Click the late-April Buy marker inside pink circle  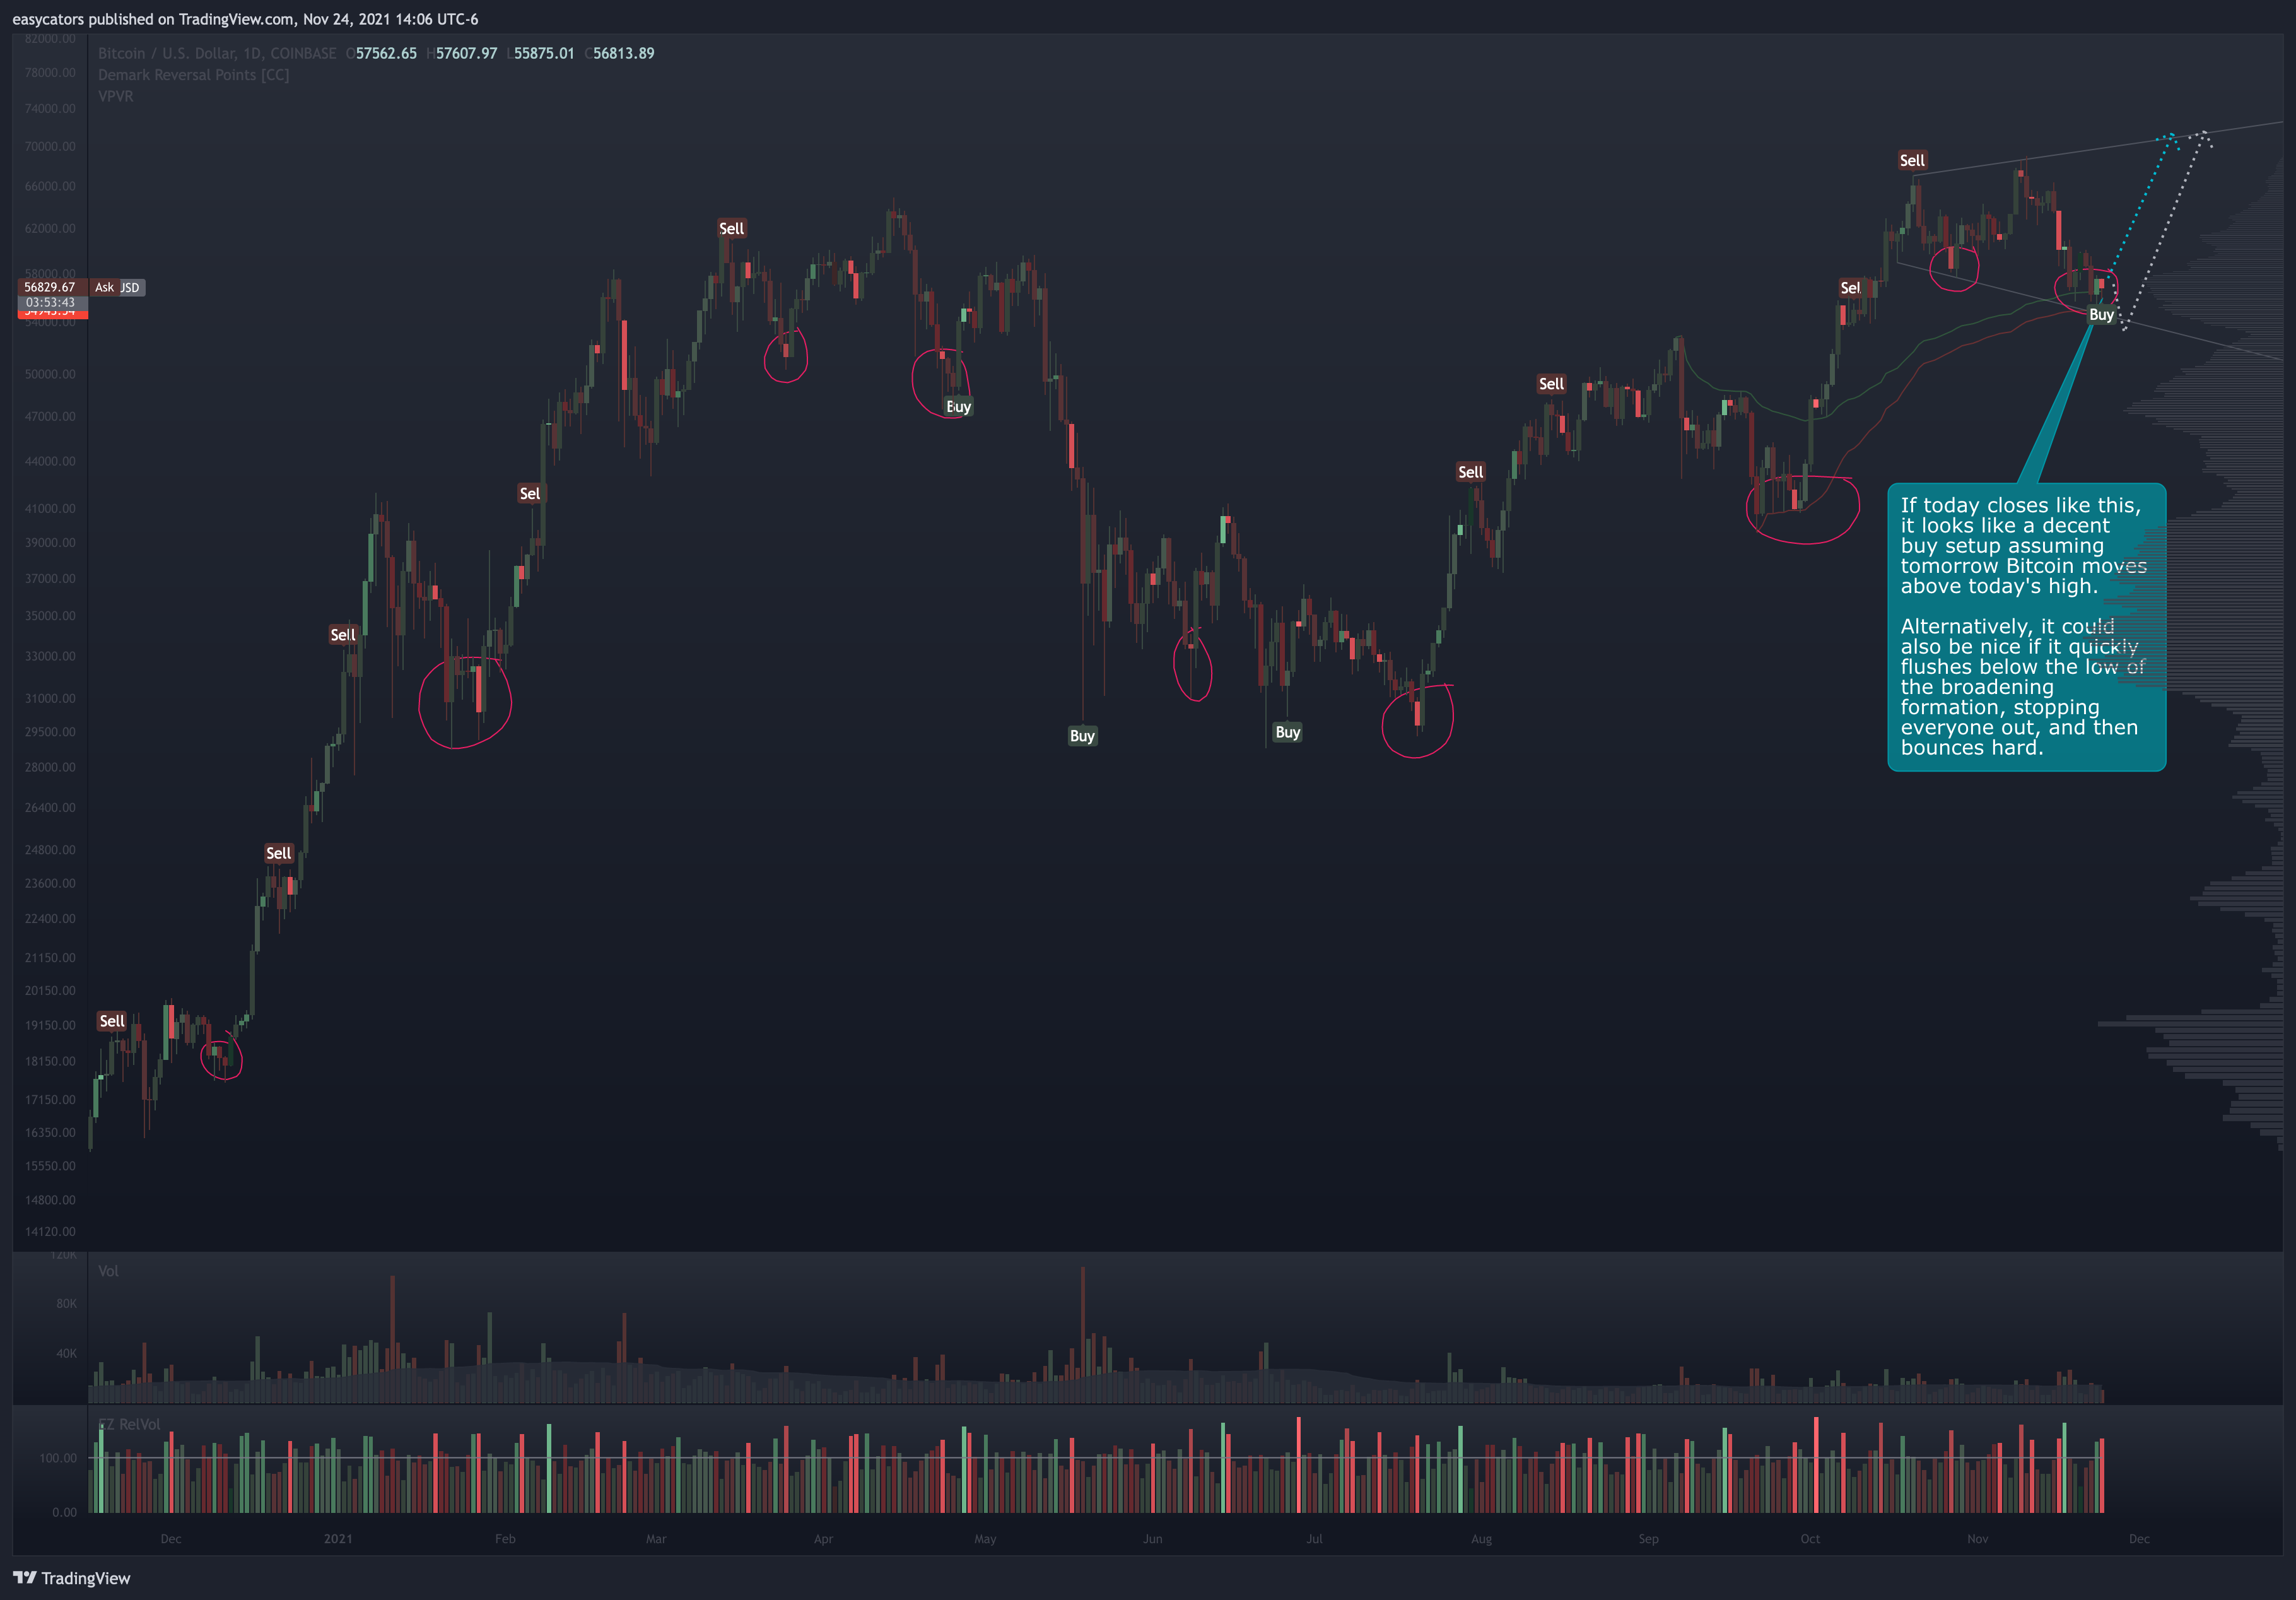click(x=958, y=406)
